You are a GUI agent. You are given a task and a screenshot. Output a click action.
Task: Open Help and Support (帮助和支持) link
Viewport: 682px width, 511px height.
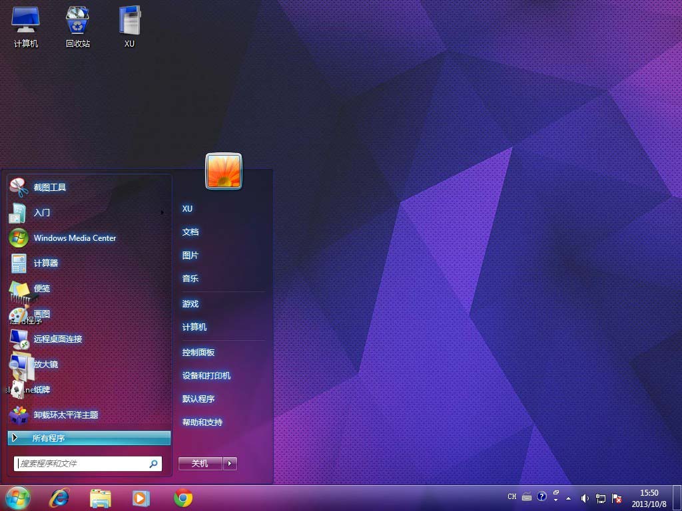[202, 423]
